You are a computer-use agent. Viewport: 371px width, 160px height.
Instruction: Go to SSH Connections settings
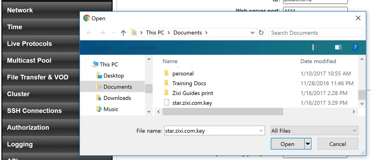pos(34,111)
